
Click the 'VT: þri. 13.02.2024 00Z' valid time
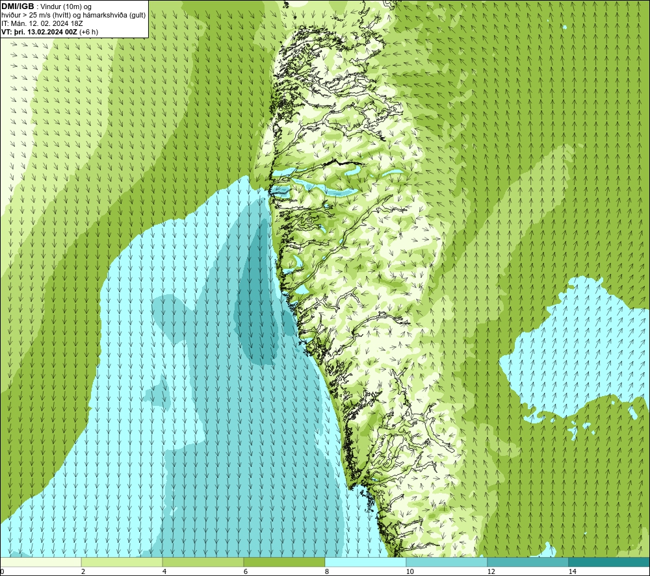(x=40, y=32)
